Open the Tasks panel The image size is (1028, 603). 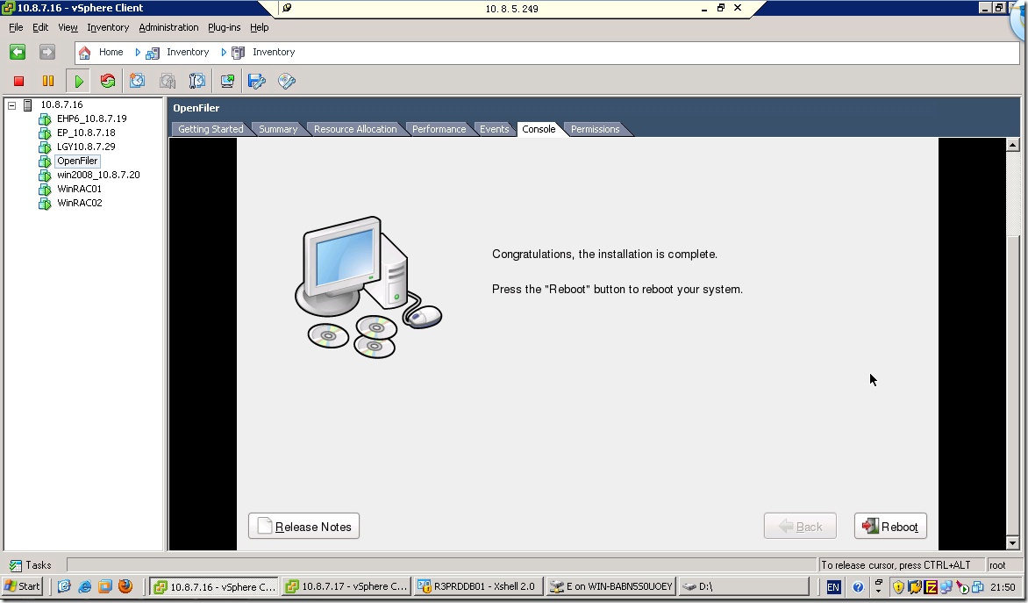click(32, 564)
